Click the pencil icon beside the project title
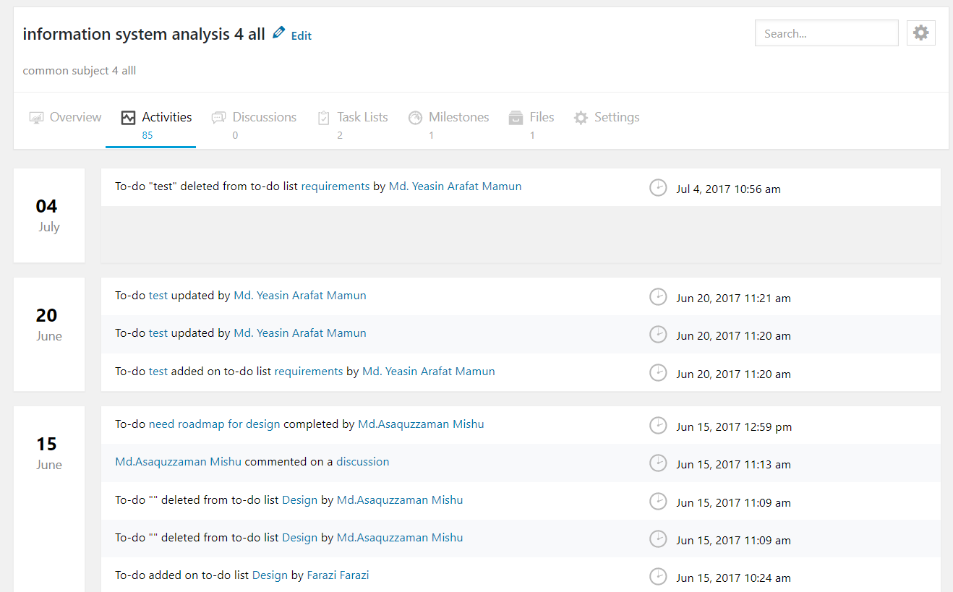953x592 pixels. pyautogui.click(x=278, y=33)
